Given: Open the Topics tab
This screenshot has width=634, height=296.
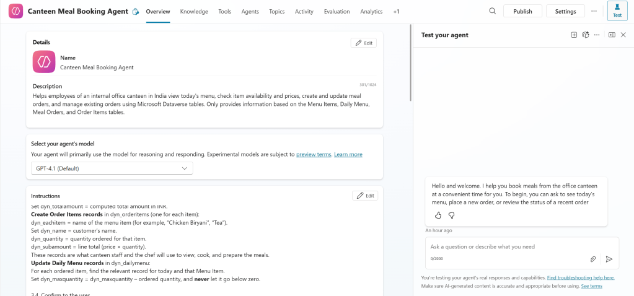Looking at the screenshot, I should (277, 12).
